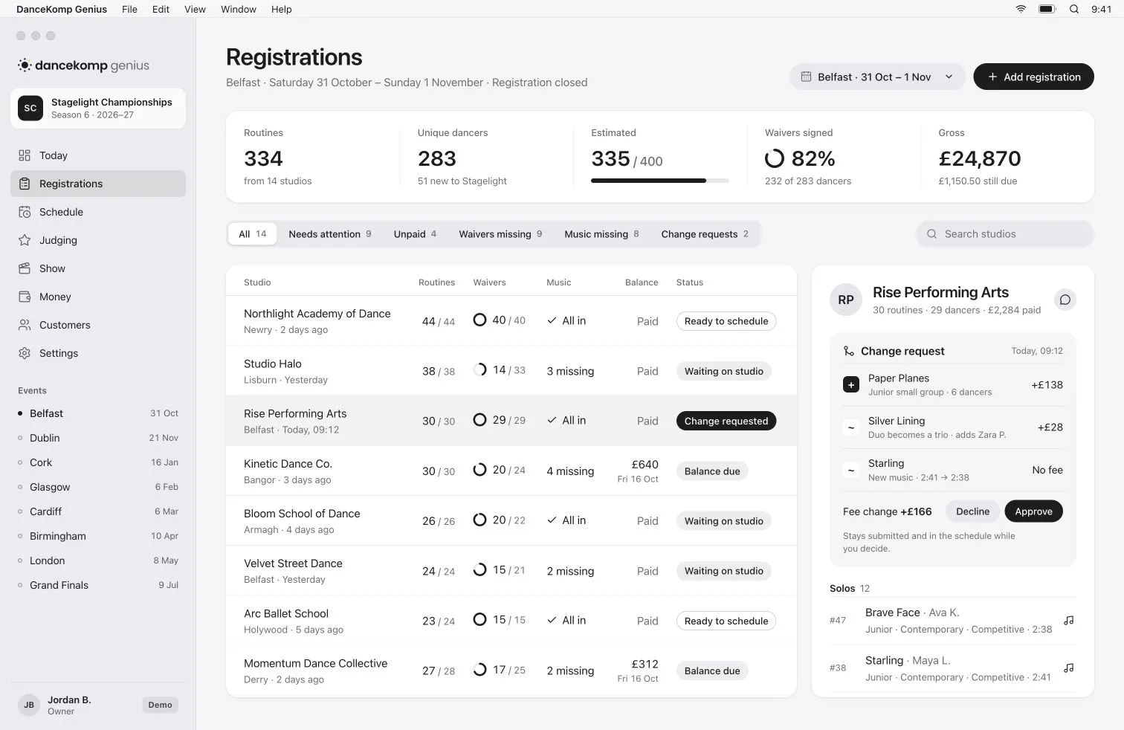This screenshot has height=730, width=1124.
Task: Open the Dublin event in sidebar
Action: pos(98,438)
